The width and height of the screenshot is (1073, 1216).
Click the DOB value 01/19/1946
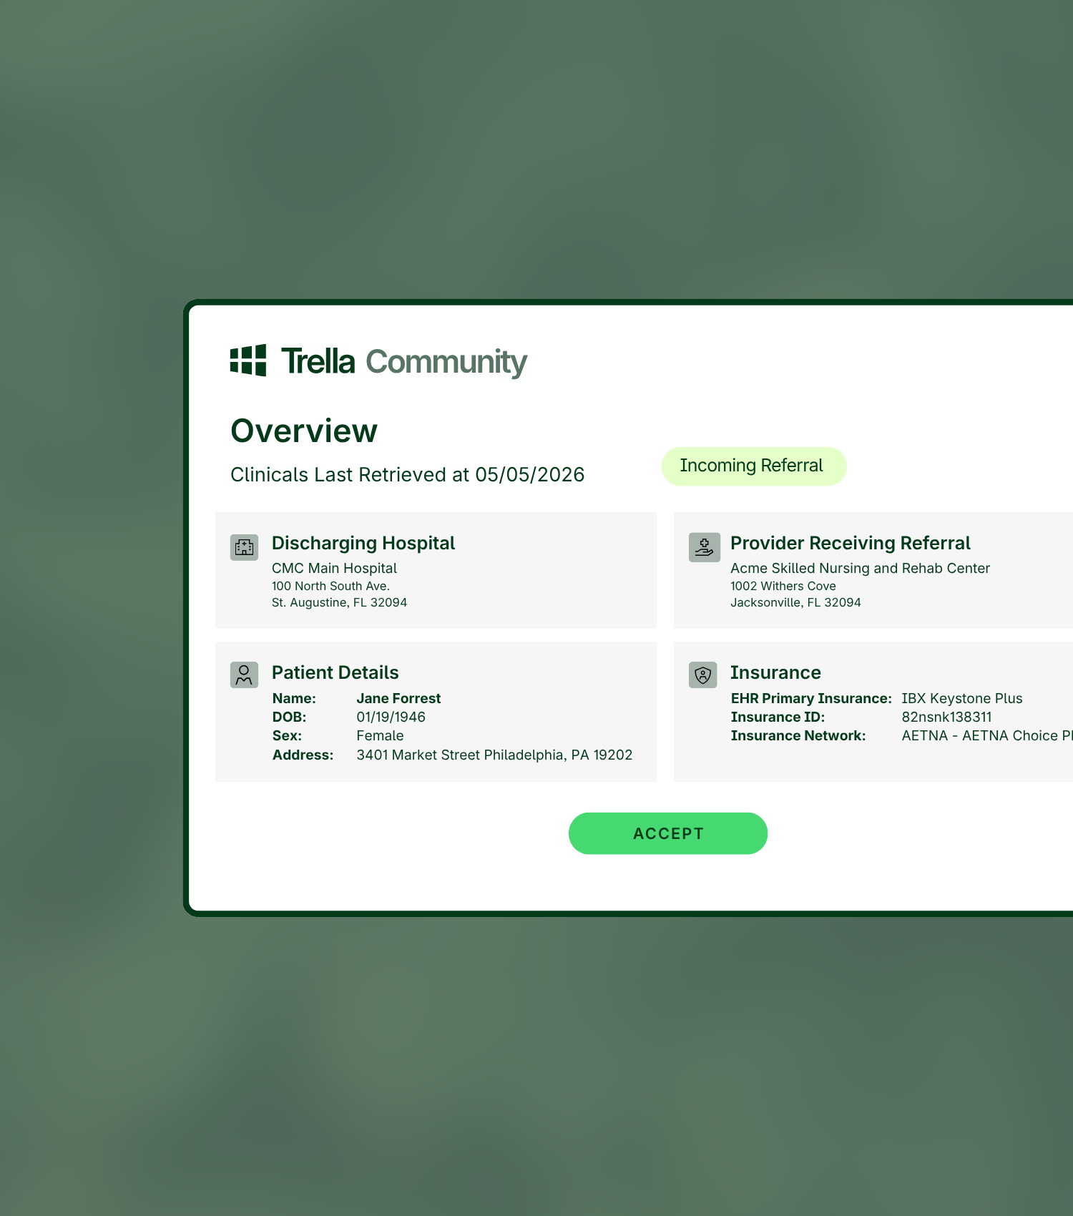click(391, 717)
